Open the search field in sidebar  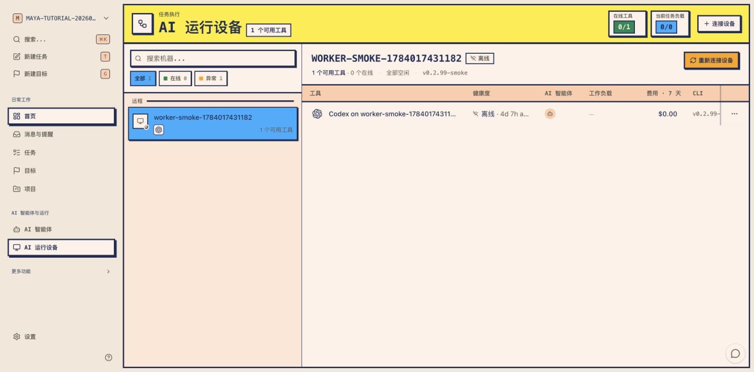click(61, 39)
